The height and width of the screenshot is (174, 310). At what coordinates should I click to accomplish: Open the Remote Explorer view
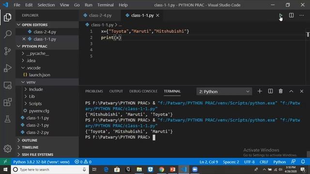[x=8, y=85]
